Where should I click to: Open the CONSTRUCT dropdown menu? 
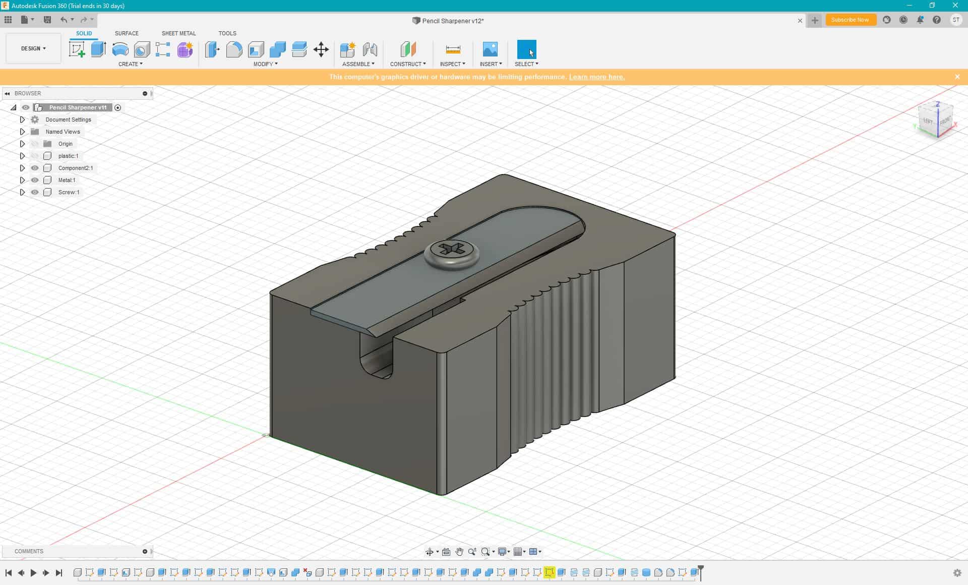click(408, 64)
